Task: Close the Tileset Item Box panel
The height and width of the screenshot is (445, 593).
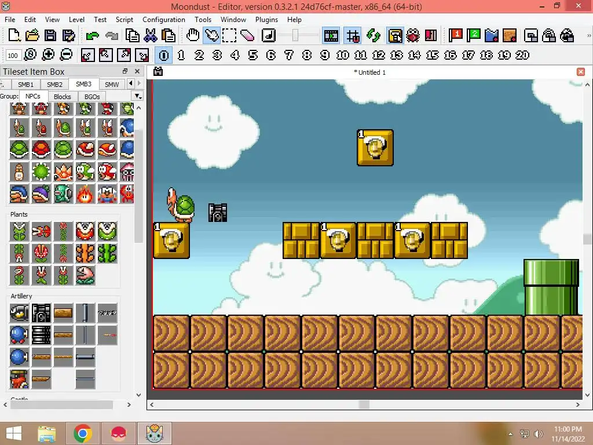Action: [x=137, y=71]
